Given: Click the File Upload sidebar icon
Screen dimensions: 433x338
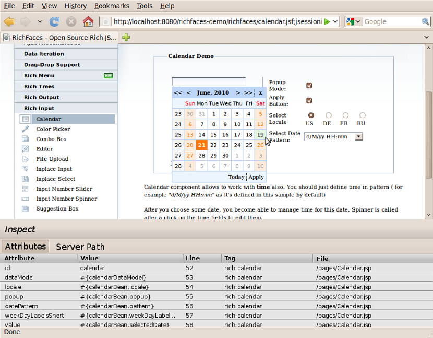Looking at the screenshot, I should click(25, 159).
